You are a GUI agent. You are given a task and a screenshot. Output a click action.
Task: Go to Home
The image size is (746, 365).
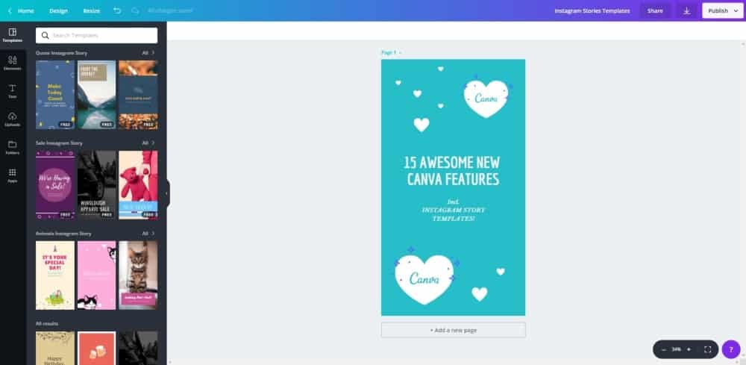[x=25, y=10]
